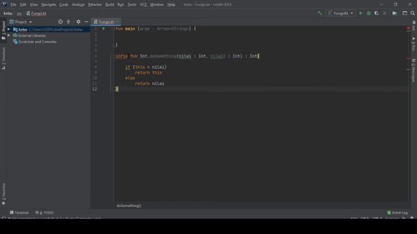
Task: Open the topmost right side panel tab
Action: (414, 26)
